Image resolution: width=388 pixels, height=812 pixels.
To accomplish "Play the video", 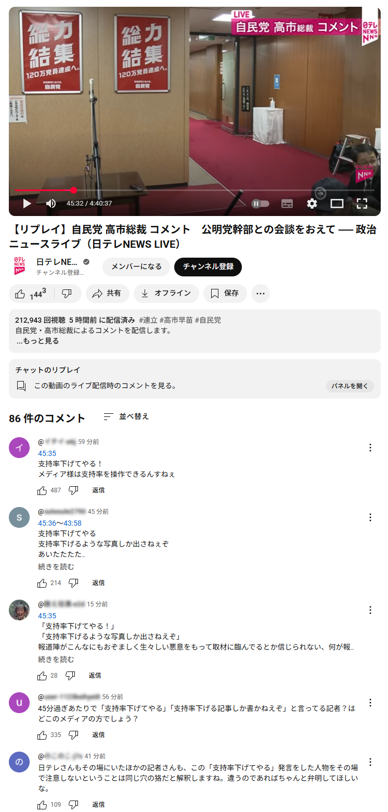I will click(x=27, y=204).
